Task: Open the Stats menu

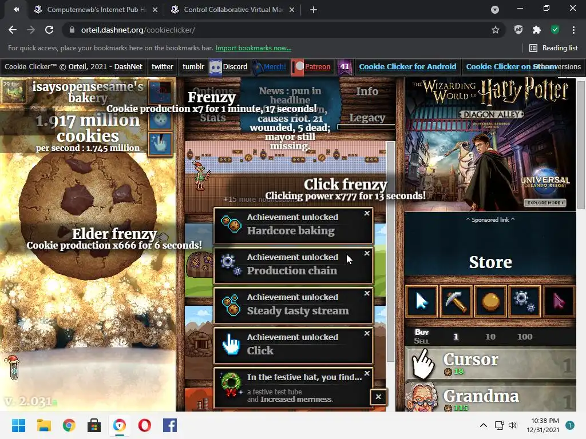Action: [212, 118]
